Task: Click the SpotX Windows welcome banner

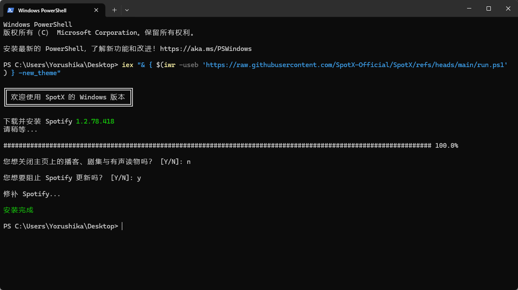Action: (x=68, y=97)
